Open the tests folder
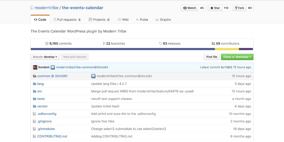The width and height of the screenshot is (284, 142). click(41, 99)
